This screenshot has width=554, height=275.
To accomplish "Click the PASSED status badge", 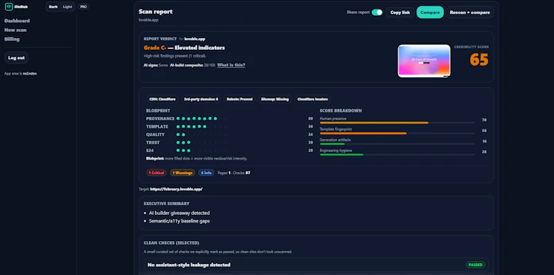I will click(475, 265).
